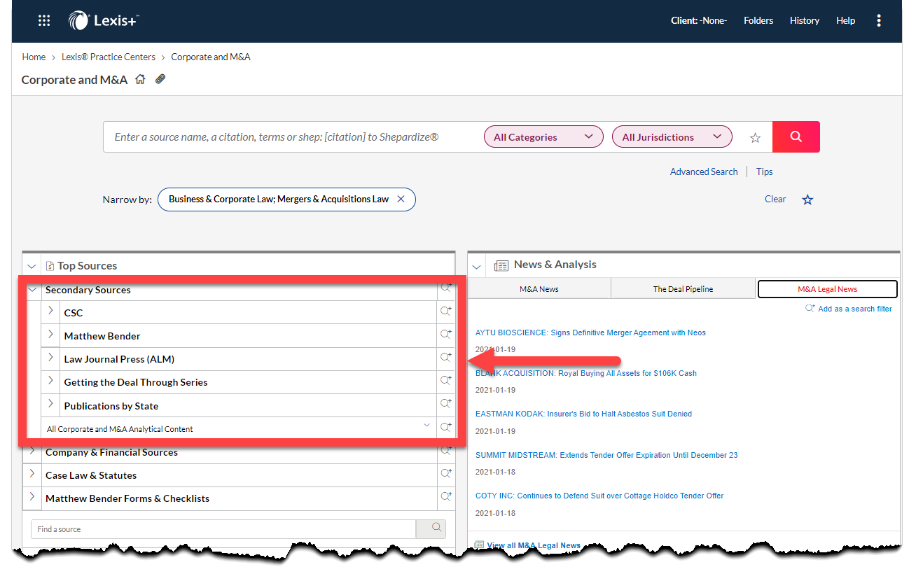Click the Find a source input field
This screenshot has width=916, height=588.
click(x=223, y=529)
